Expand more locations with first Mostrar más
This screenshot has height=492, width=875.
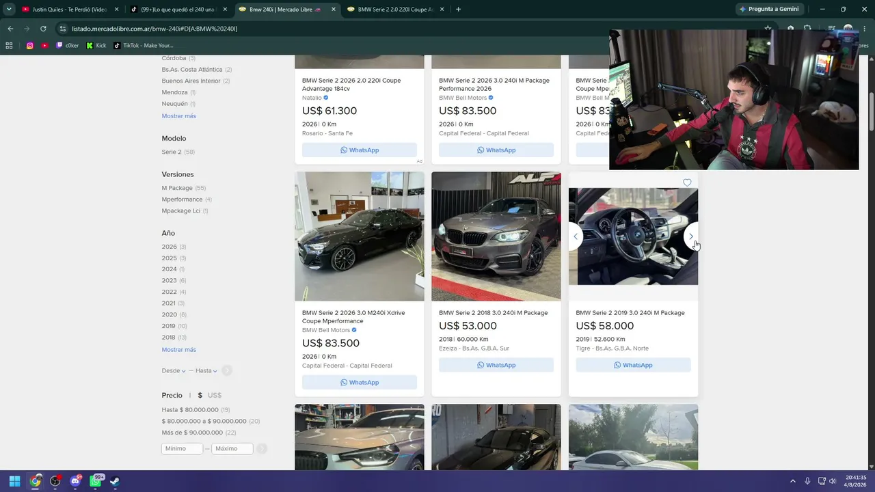[x=179, y=116]
